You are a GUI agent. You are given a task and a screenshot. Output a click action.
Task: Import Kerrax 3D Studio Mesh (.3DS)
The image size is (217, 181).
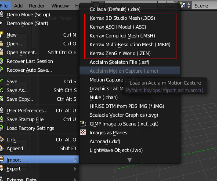(130, 18)
